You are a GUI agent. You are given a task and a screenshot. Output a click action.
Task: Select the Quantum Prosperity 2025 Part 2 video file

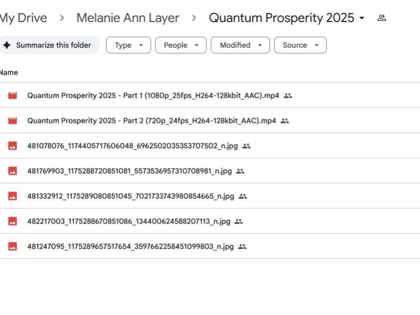[x=151, y=121]
